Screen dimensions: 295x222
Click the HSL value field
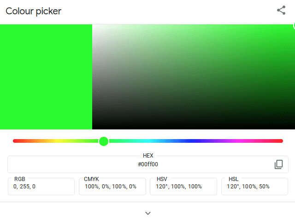coord(254,187)
